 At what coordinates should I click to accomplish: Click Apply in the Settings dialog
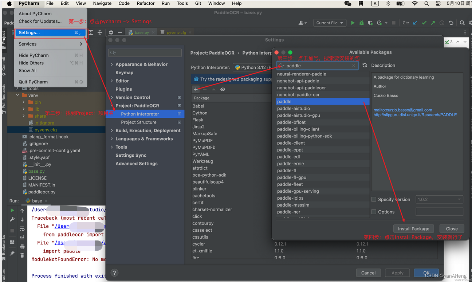click(x=397, y=273)
